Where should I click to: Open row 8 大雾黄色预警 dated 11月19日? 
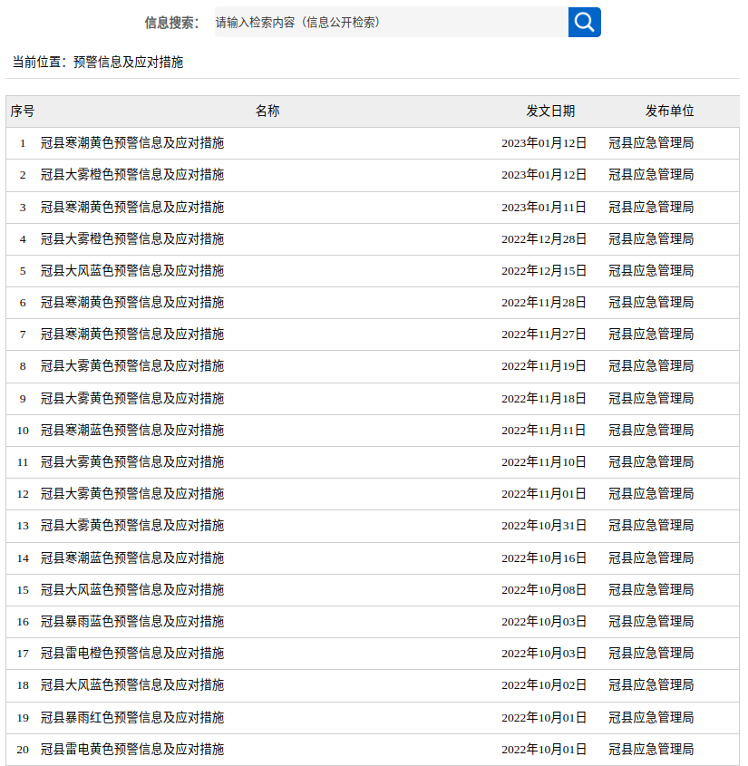coord(132,366)
